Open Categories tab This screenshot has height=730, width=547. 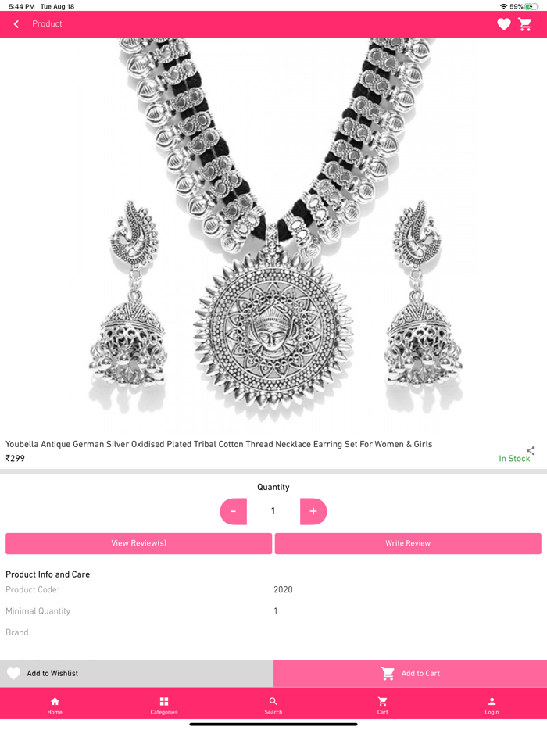click(164, 705)
